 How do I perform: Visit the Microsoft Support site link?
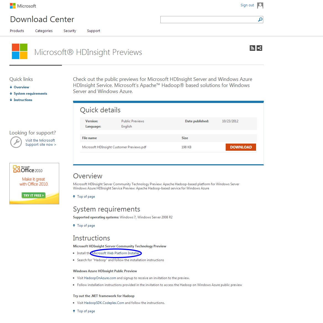pos(41,142)
